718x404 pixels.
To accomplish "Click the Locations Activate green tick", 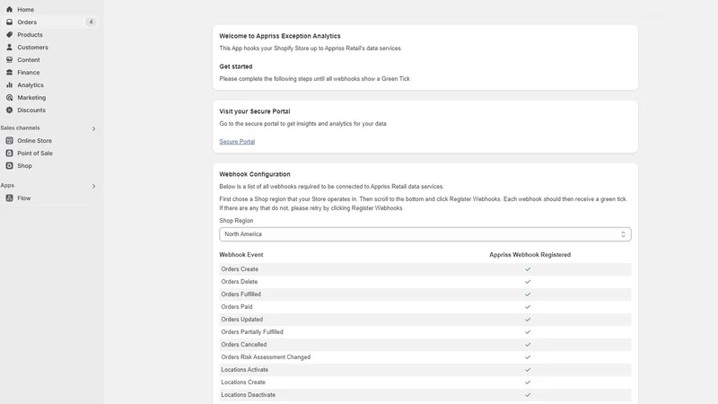I will (528, 370).
